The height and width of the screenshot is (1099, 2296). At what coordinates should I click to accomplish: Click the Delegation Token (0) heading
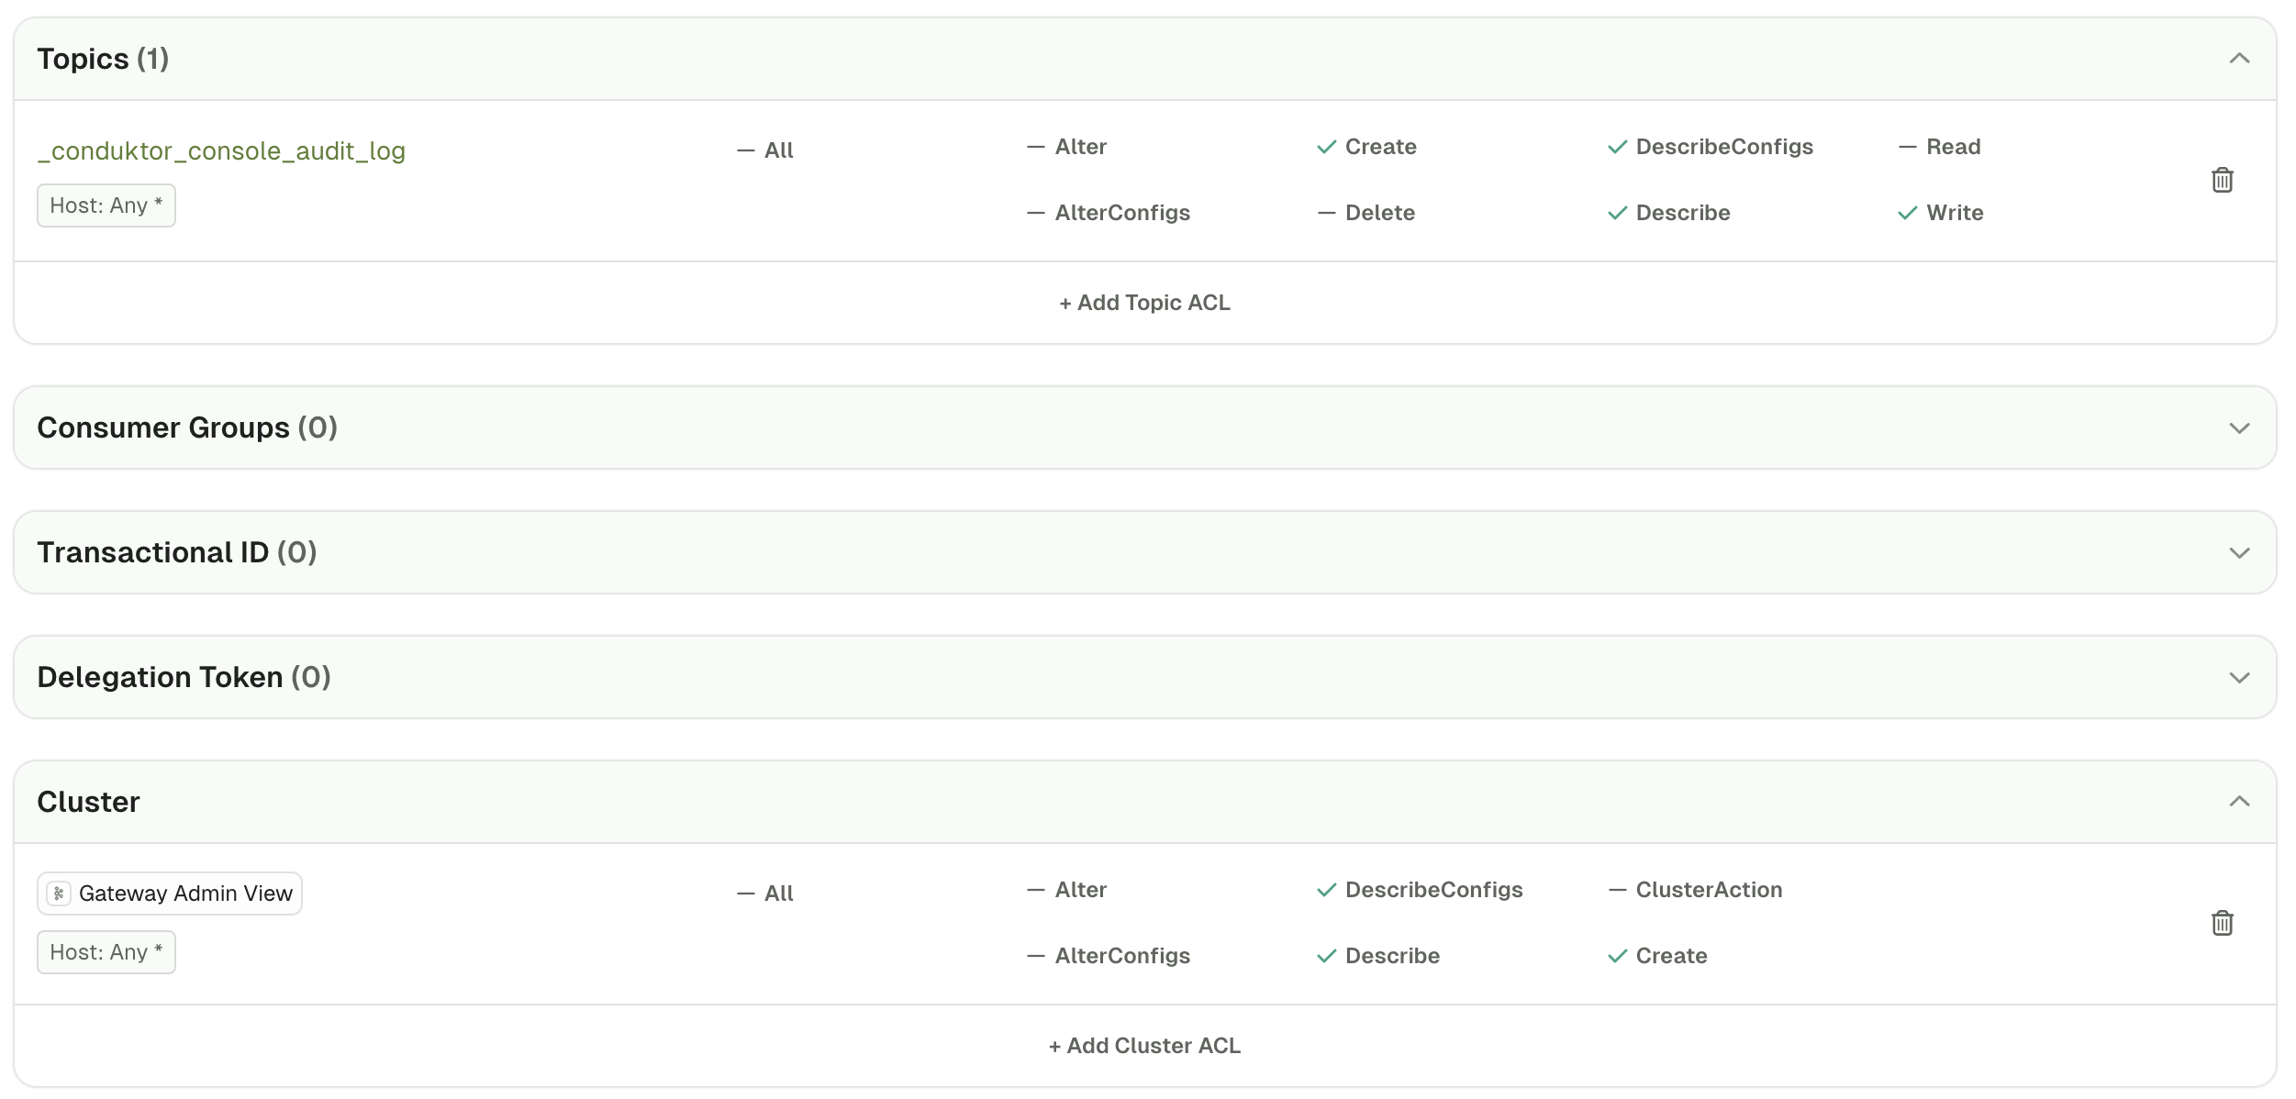[184, 677]
